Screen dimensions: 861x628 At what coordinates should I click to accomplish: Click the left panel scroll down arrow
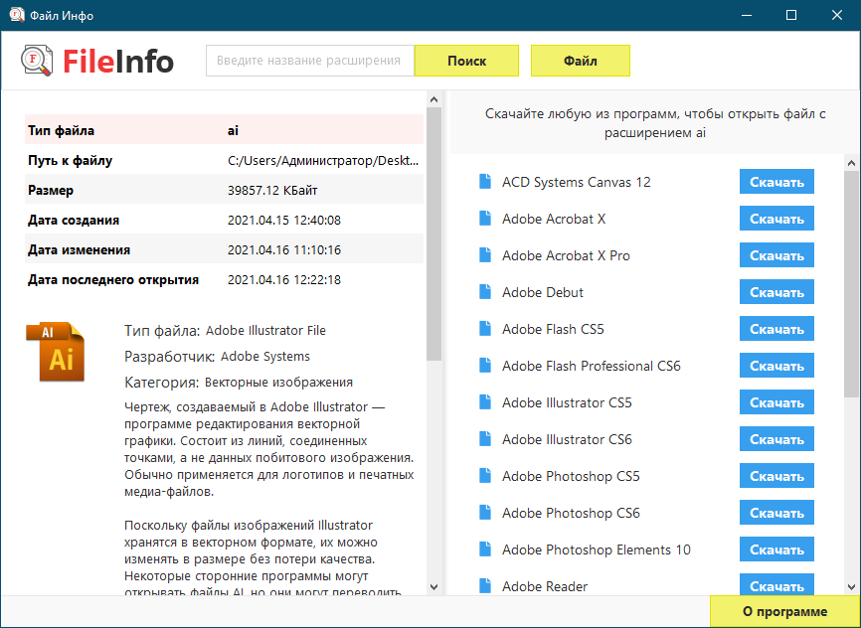(x=433, y=587)
